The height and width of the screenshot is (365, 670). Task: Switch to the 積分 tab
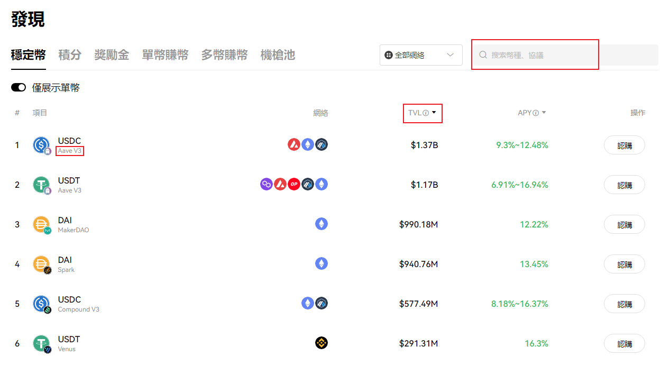70,55
